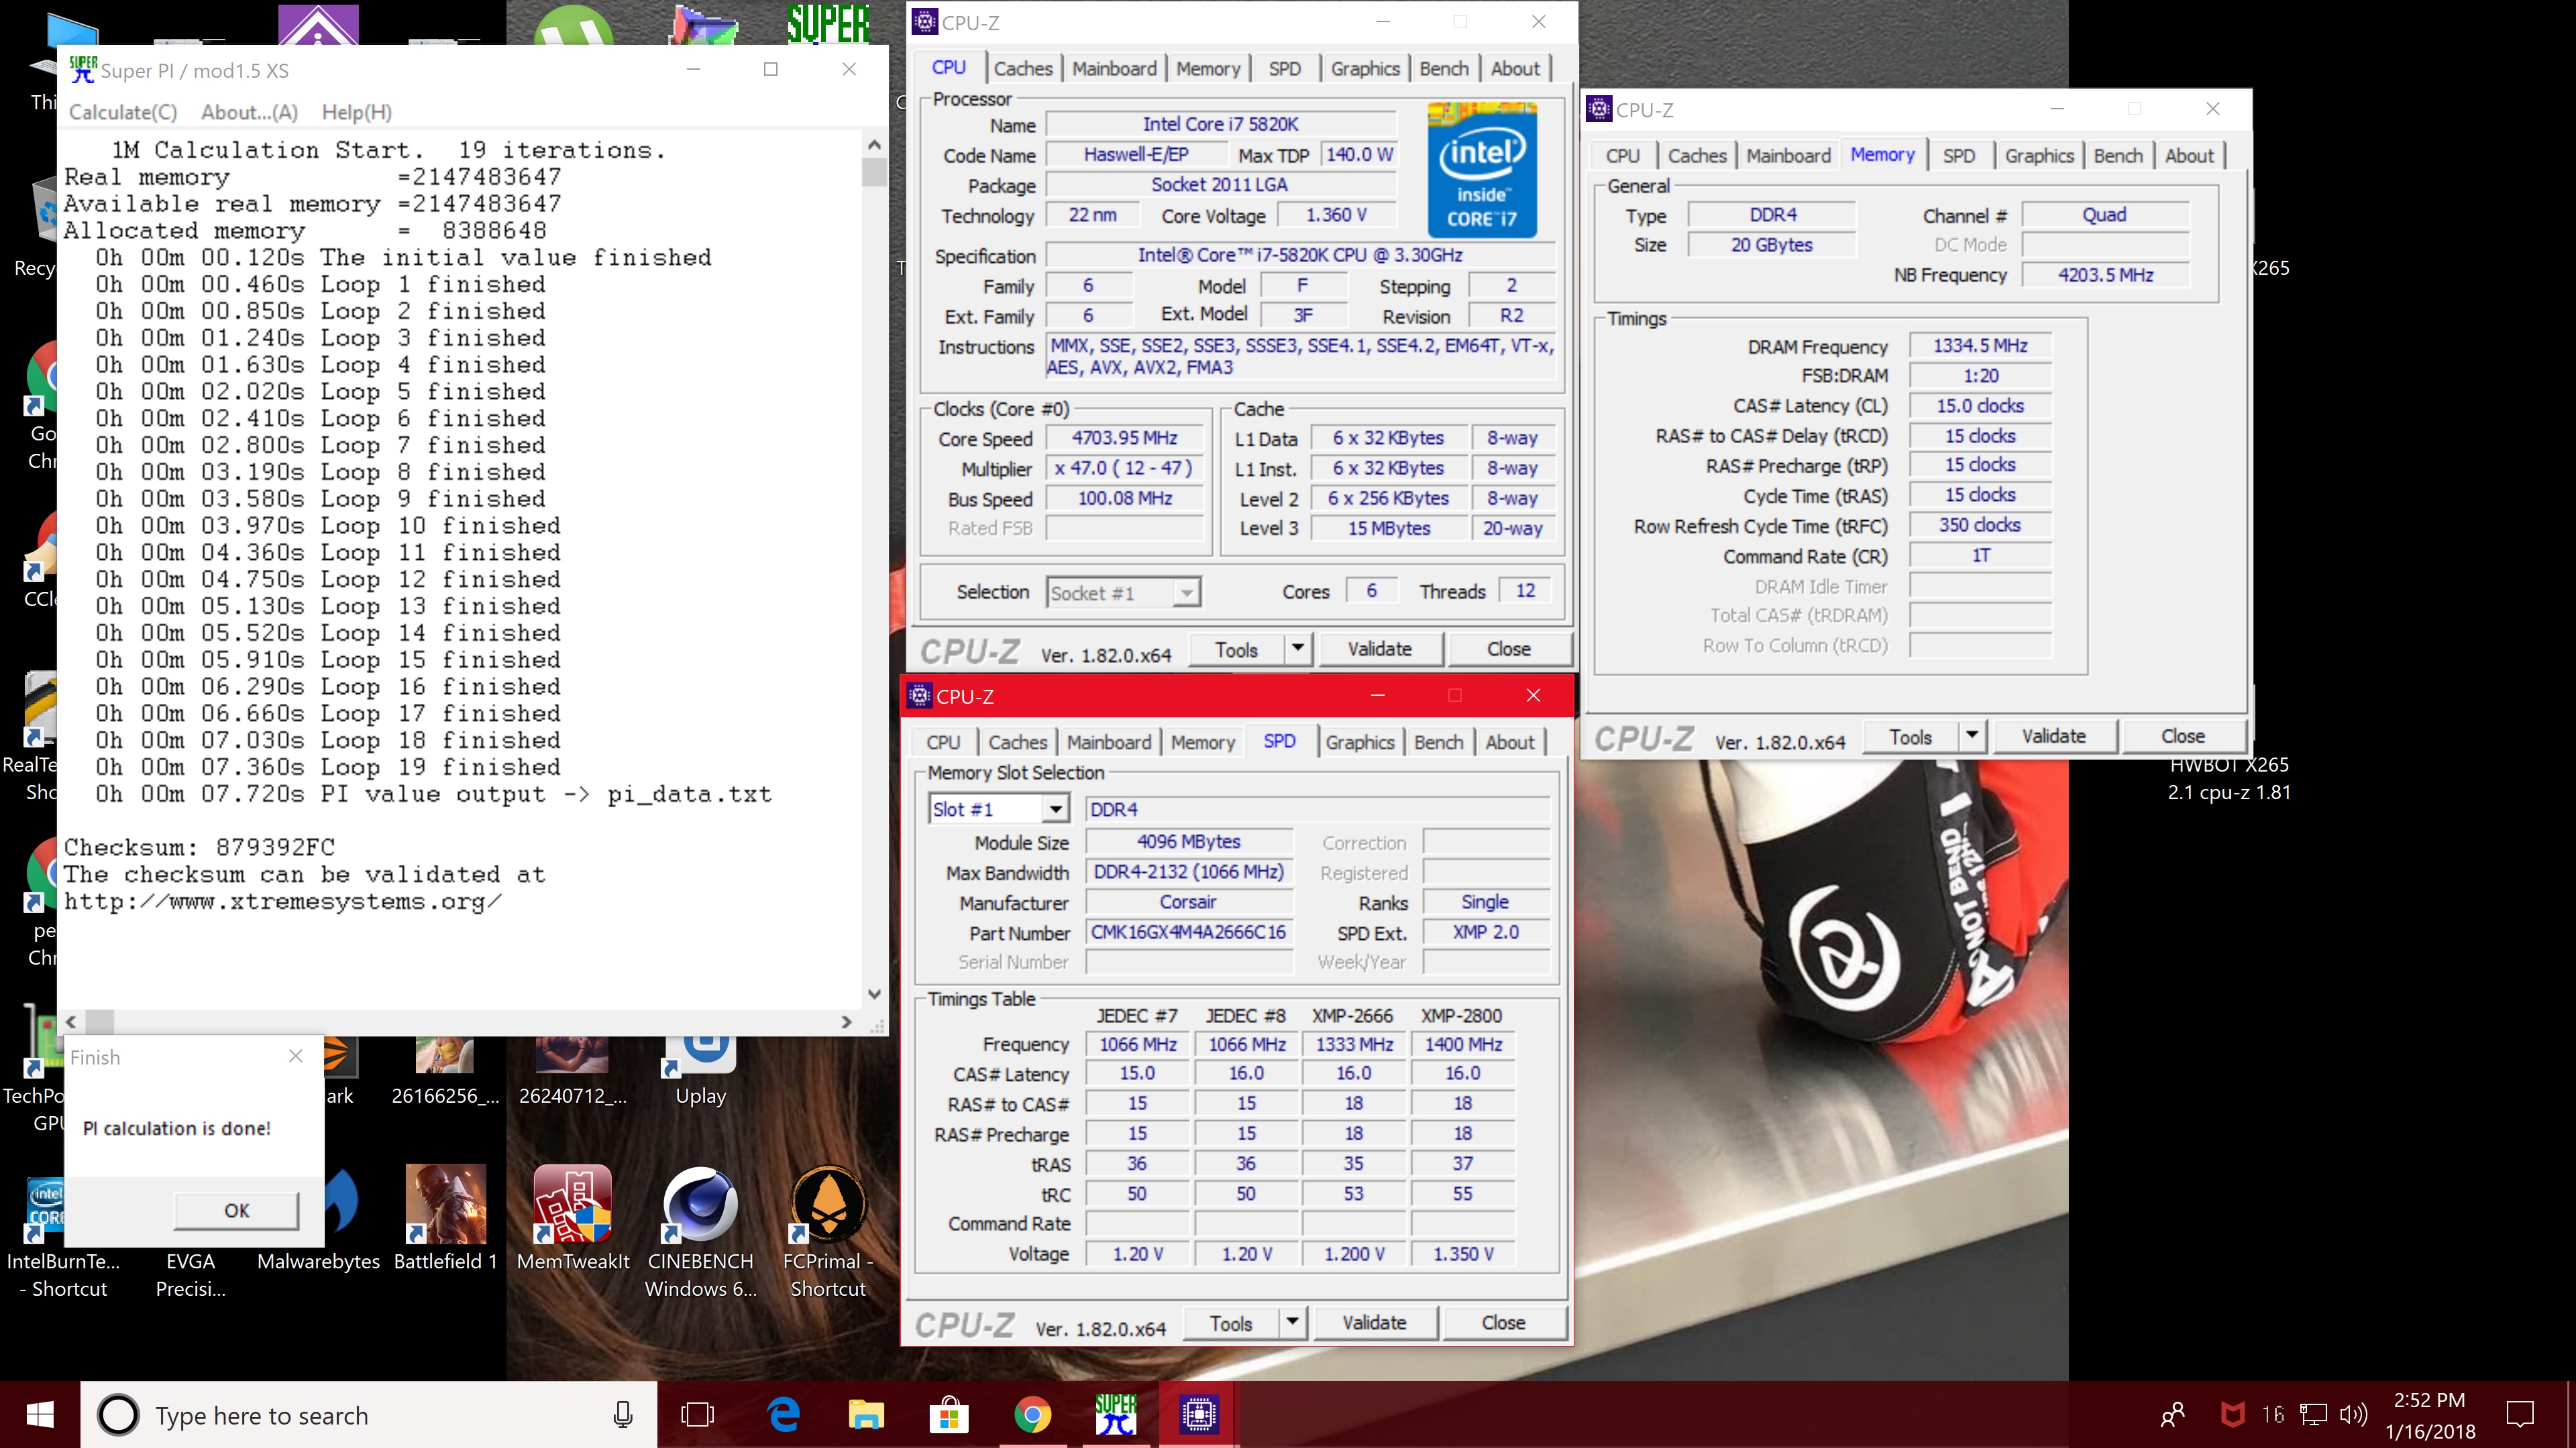Open the CINEBENCH desktop shortcut
The image size is (2576, 1448).
click(x=700, y=1232)
